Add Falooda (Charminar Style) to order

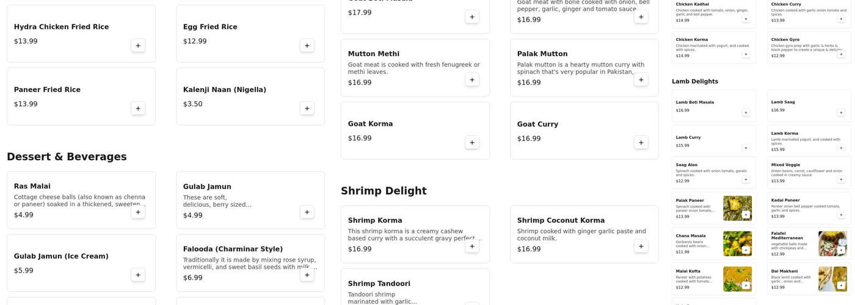(307, 275)
